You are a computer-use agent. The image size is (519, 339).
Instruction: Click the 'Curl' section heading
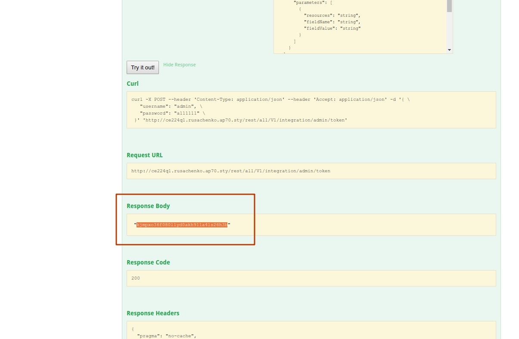tap(133, 84)
